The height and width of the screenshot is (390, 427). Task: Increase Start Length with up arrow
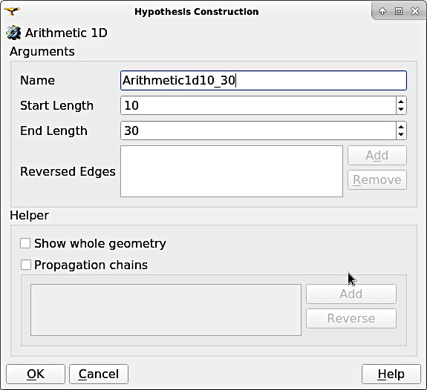tap(401, 102)
